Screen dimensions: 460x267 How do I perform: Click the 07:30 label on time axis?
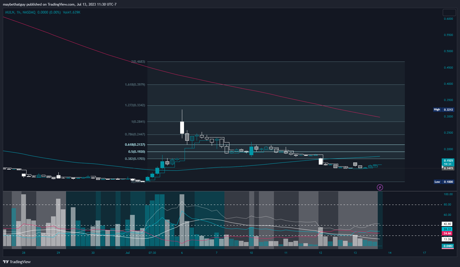pyautogui.click(x=152, y=253)
